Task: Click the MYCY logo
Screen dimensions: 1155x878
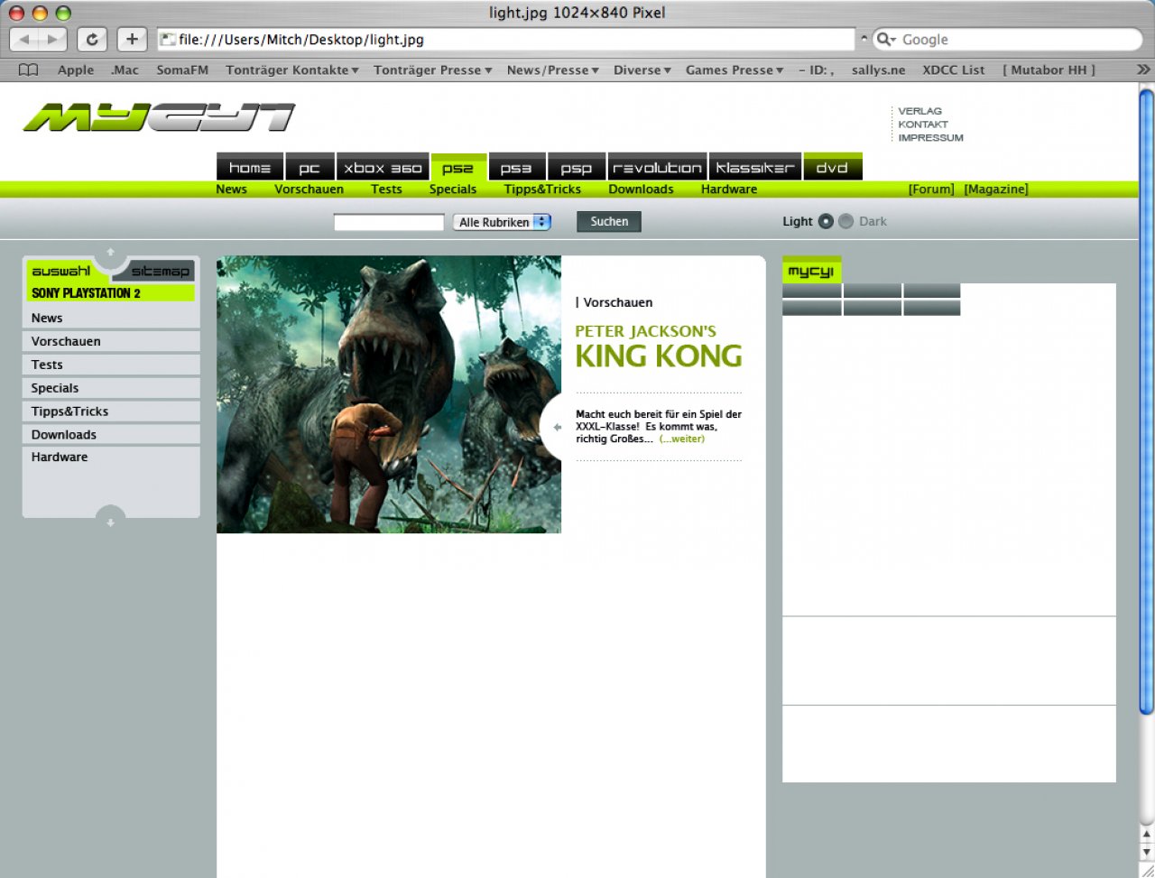Action: (x=159, y=117)
